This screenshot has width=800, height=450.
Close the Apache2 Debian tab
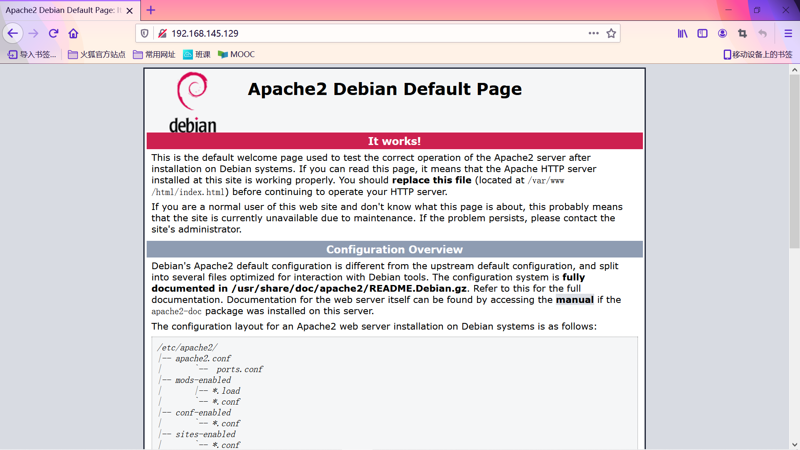[x=130, y=10]
